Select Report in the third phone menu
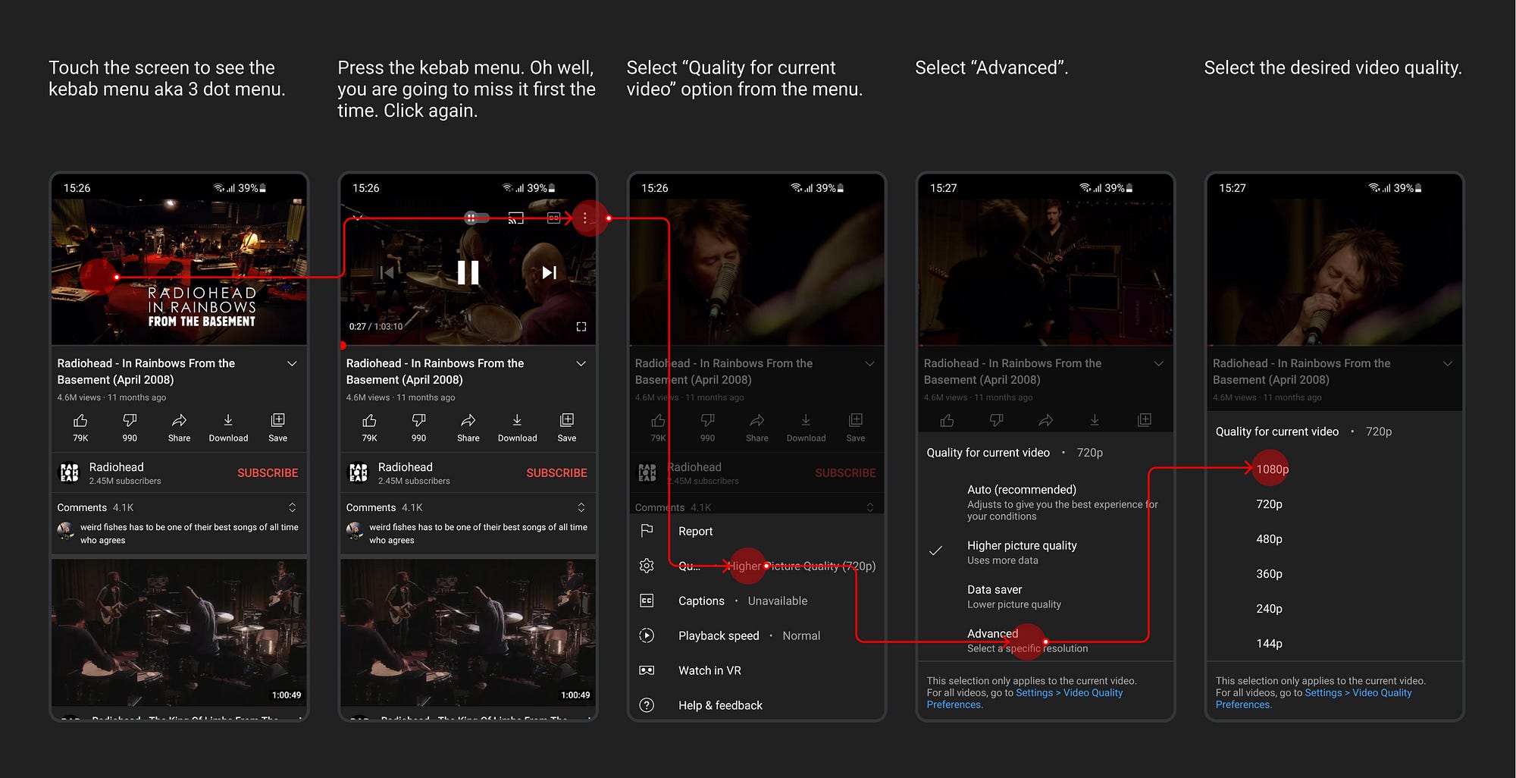 click(756, 532)
